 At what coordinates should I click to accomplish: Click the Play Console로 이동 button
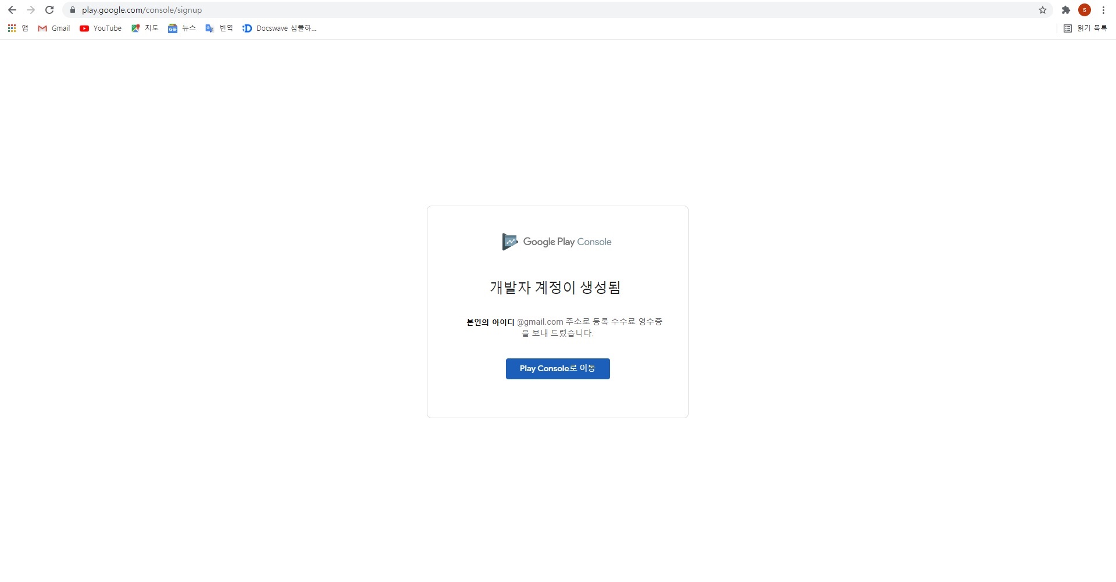(558, 369)
